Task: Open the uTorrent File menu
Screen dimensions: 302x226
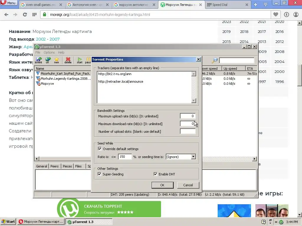Action: pos(38,52)
